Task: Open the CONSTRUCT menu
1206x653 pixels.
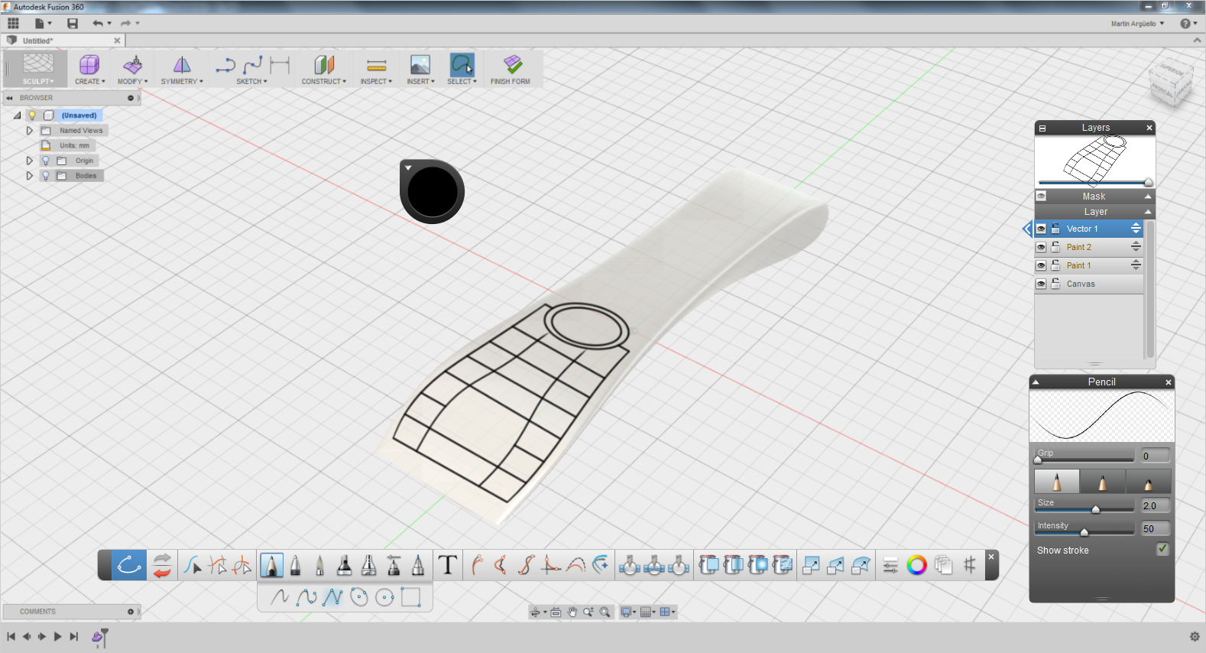Action: click(x=323, y=81)
